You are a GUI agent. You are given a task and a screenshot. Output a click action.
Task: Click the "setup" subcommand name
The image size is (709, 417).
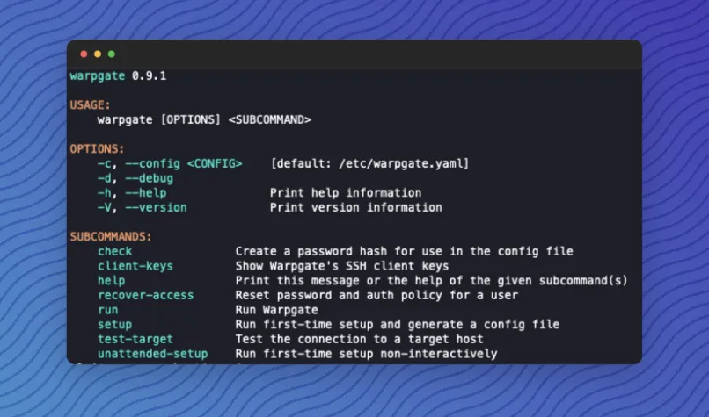tap(114, 325)
